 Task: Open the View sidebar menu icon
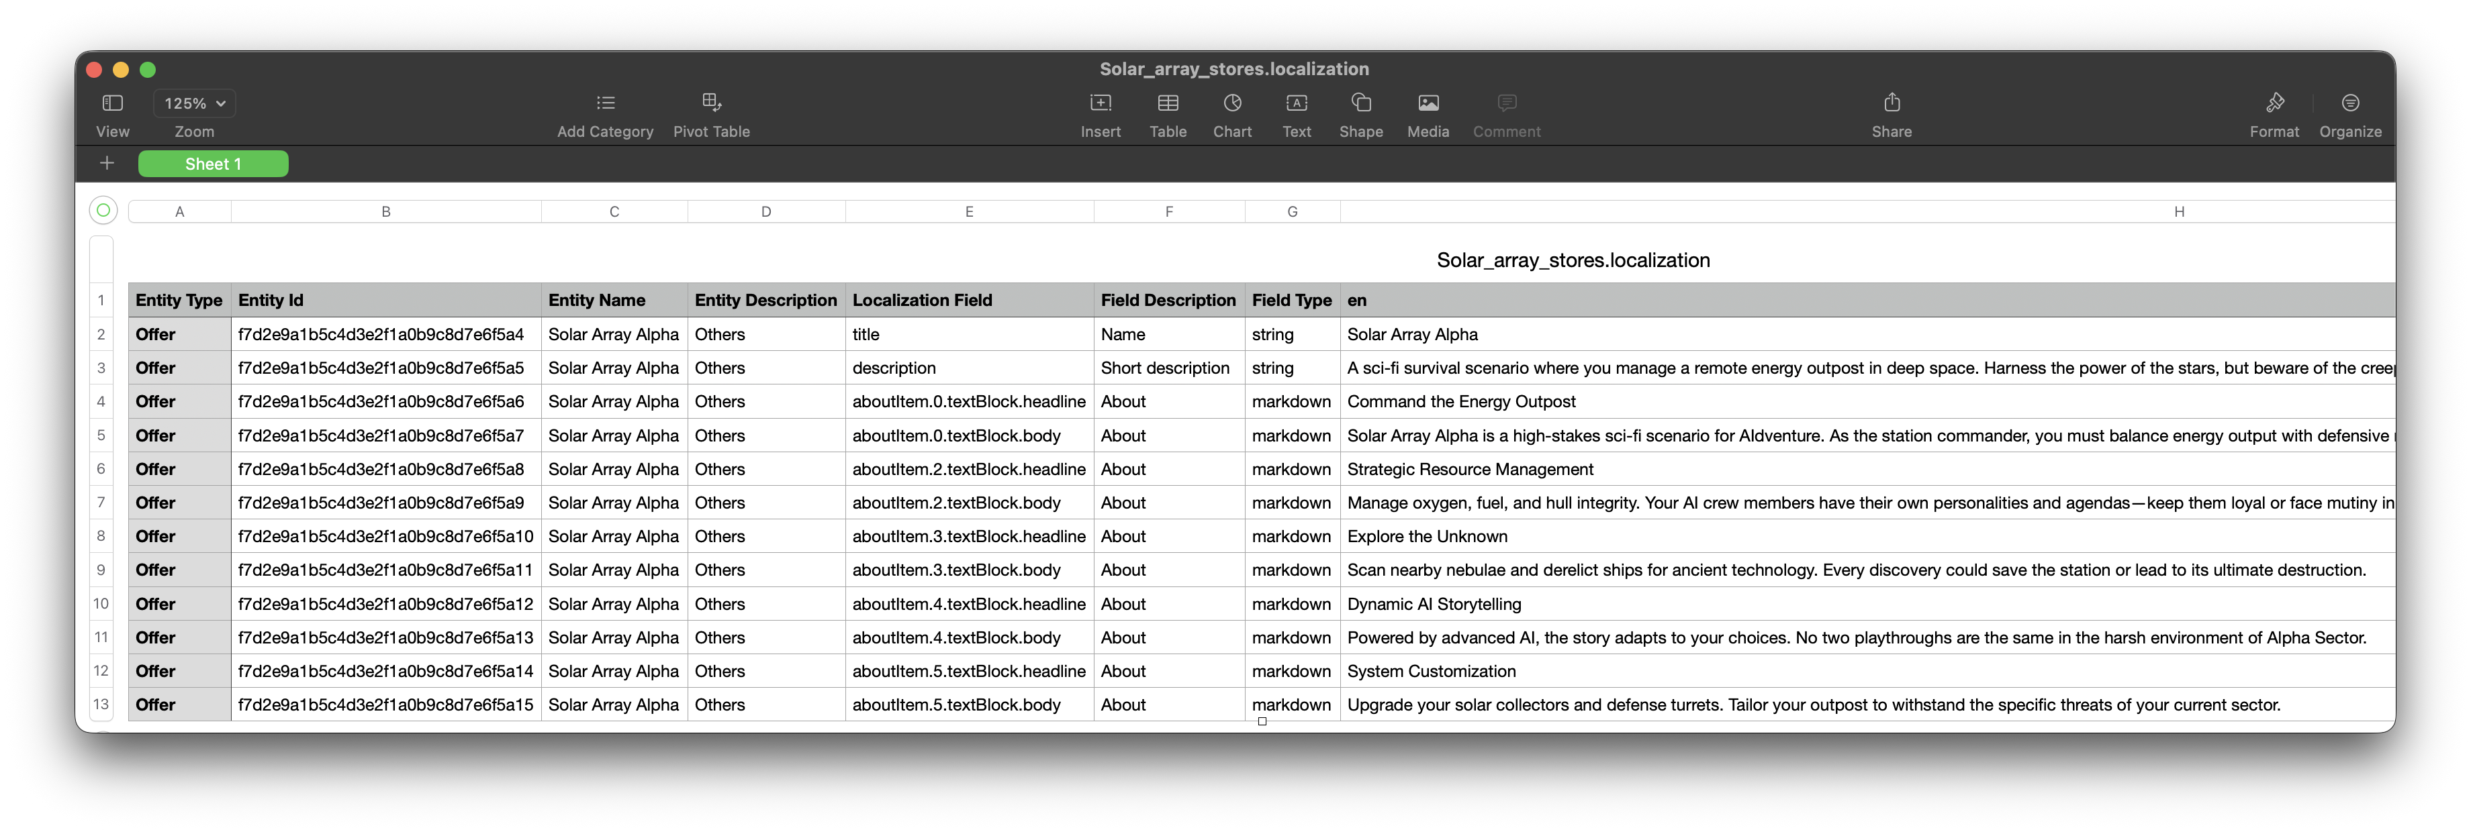point(112,103)
